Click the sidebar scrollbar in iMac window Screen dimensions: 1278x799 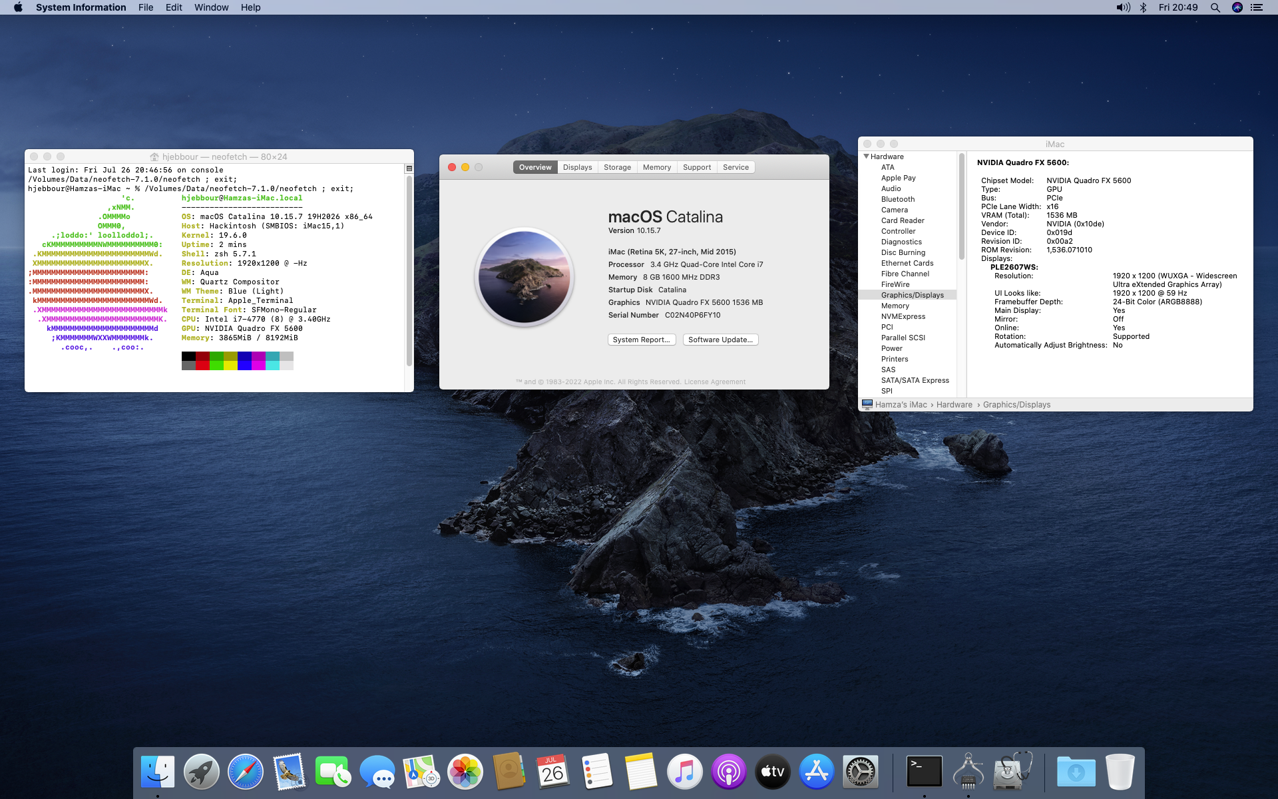[961, 206]
